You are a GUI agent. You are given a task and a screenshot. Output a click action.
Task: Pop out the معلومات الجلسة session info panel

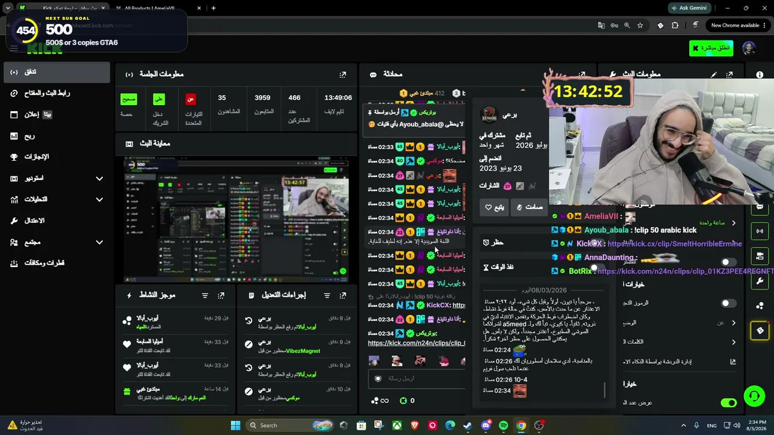click(x=343, y=74)
